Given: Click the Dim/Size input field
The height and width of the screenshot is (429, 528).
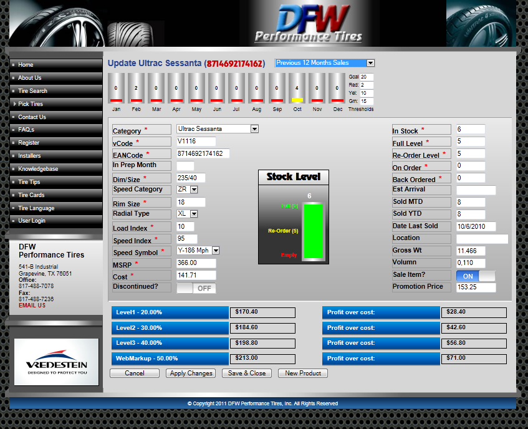Looking at the screenshot, I should click(x=191, y=178).
